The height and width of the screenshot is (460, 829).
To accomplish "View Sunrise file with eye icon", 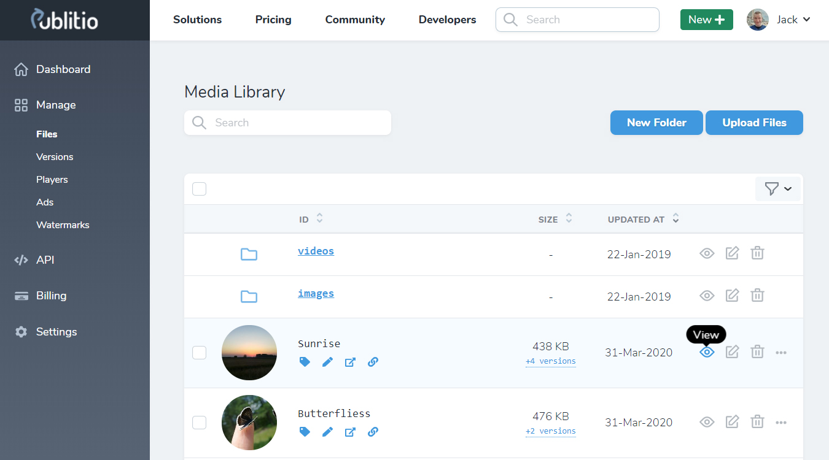I will (x=707, y=352).
